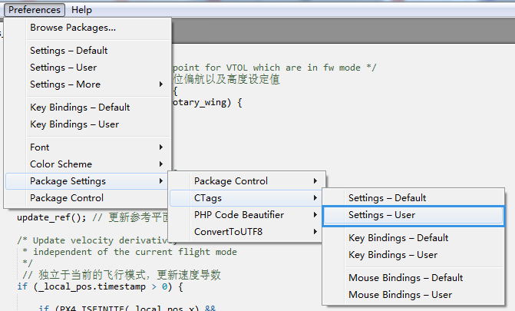Launch Package Control from Preferences menu

(67, 198)
